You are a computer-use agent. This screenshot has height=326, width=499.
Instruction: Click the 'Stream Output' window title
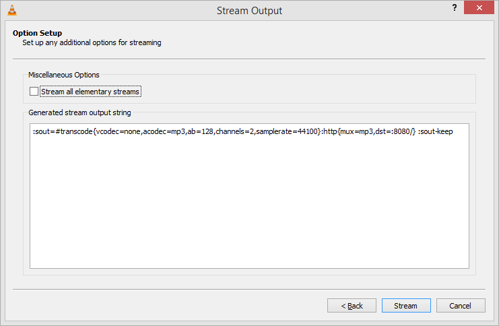click(x=249, y=10)
